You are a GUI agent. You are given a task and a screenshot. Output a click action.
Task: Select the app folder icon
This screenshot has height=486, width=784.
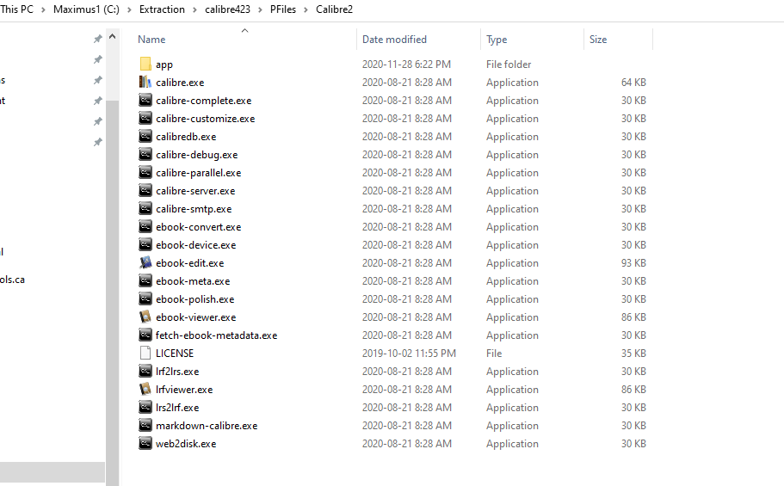pos(145,64)
